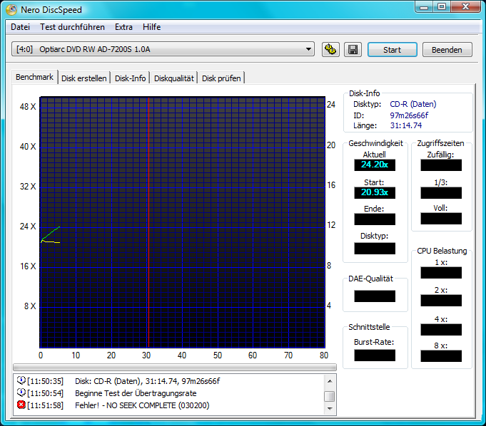Click the Disktyp value CD-R (Daten)

coord(413,104)
